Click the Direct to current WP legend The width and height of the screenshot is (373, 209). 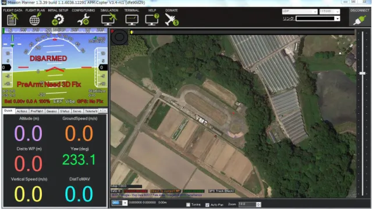(165, 191)
